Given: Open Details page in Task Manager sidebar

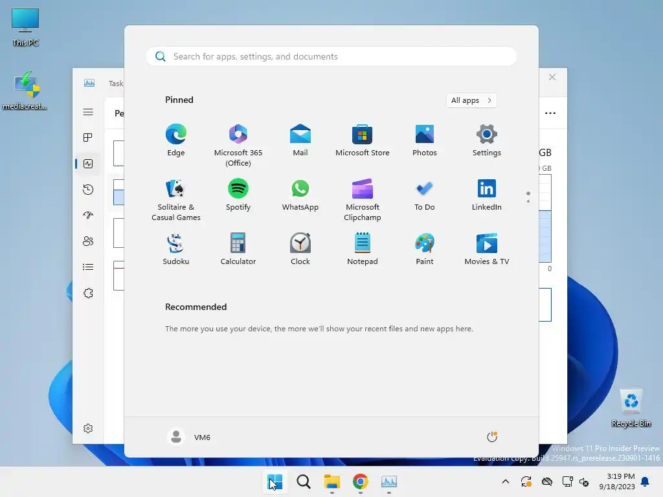Looking at the screenshot, I should [88, 267].
